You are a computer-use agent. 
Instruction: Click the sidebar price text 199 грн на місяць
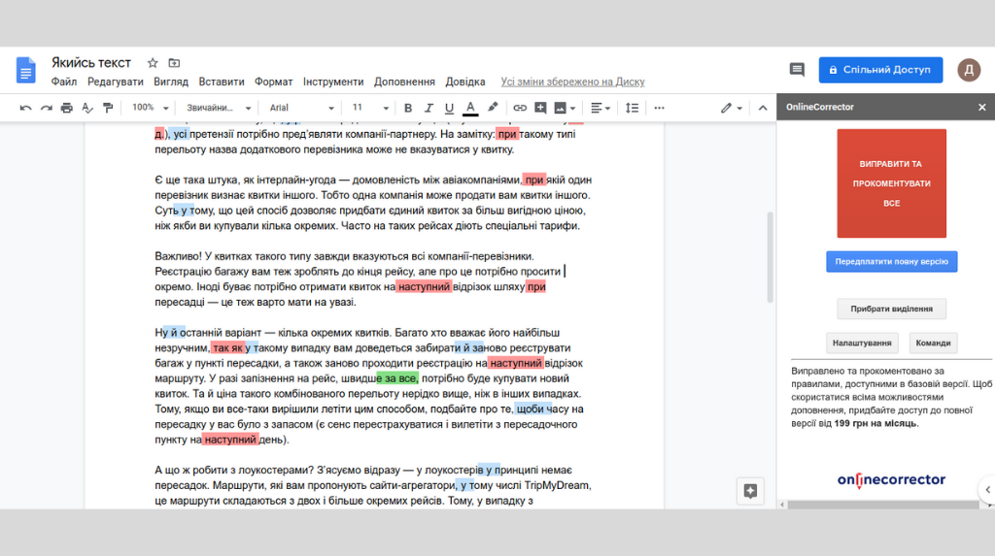875,423
